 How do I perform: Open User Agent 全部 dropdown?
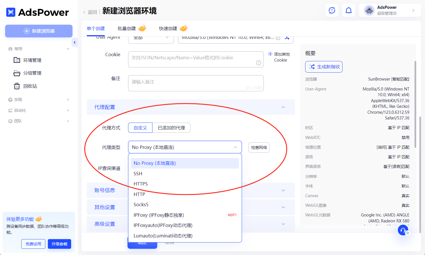(151, 39)
